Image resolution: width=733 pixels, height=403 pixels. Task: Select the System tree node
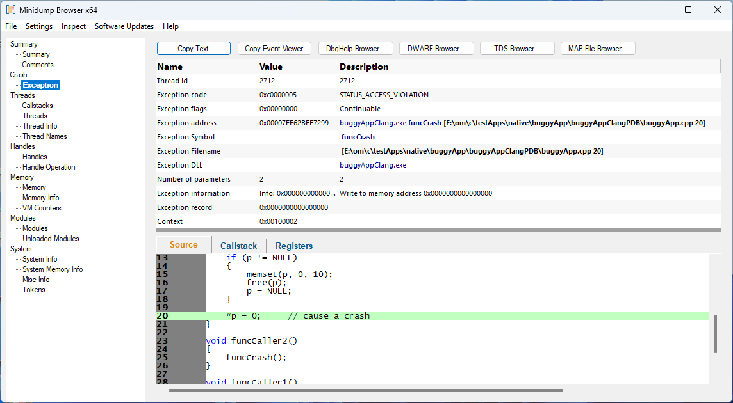pyautogui.click(x=21, y=249)
